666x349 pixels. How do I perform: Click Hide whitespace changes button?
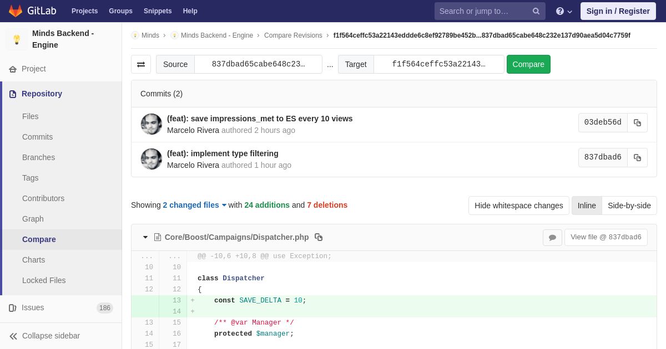click(x=519, y=206)
